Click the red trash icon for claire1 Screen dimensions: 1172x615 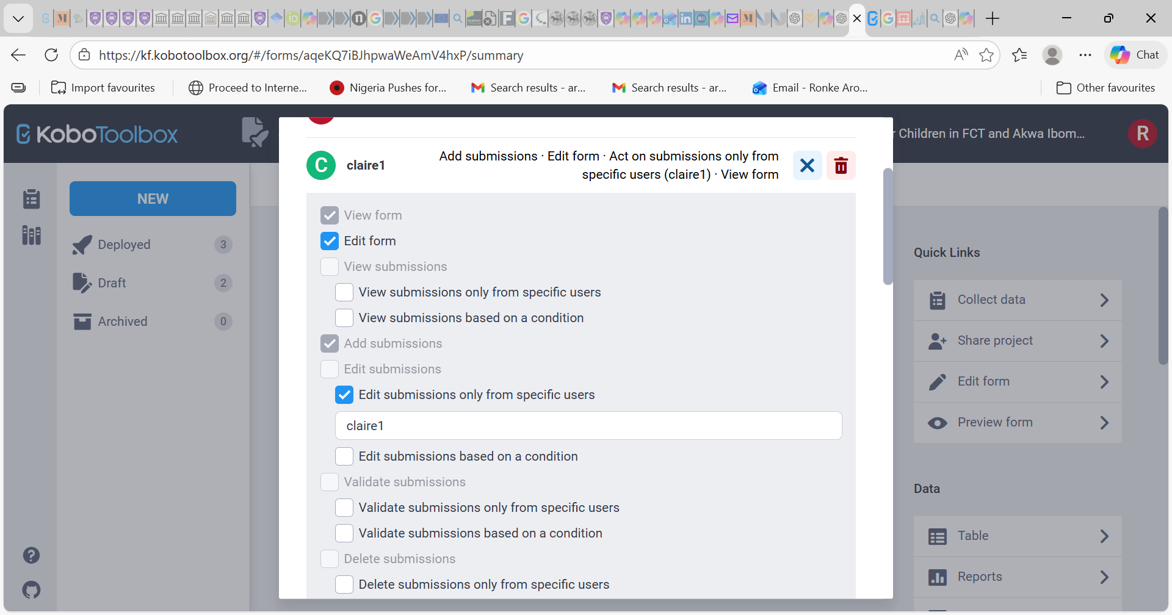click(841, 165)
